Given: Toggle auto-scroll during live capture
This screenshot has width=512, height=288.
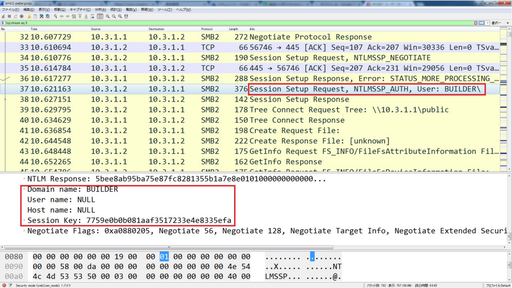Looking at the screenshot, I should [92, 16].
